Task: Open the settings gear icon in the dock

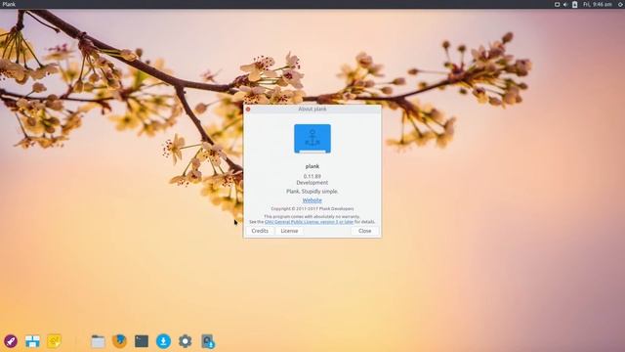Action: click(x=185, y=341)
